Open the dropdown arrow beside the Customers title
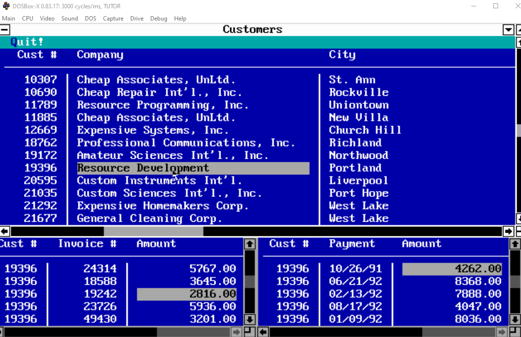The image size is (521, 337). (508, 29)
